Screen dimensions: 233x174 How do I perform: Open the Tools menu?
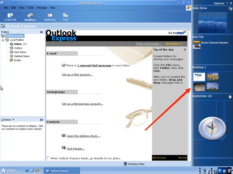point(31,8)
